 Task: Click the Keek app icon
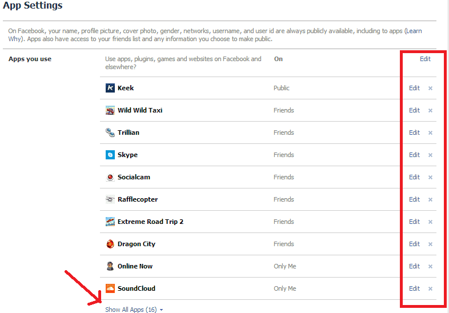[110, 88]
